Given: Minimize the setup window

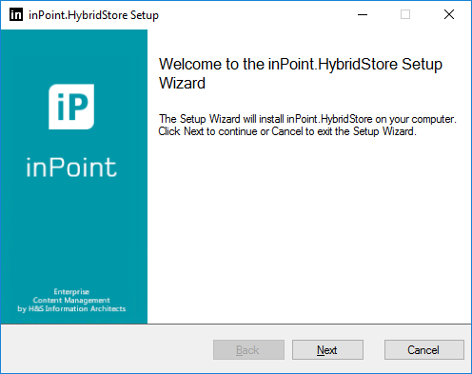Looking at the screenshot, I should pos(363,14).
